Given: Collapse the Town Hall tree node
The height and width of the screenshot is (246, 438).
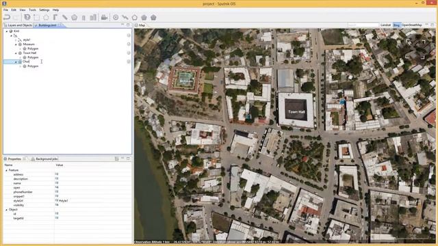Looking at the screenshot, I should pyautogui.click(x=16, y=53).
